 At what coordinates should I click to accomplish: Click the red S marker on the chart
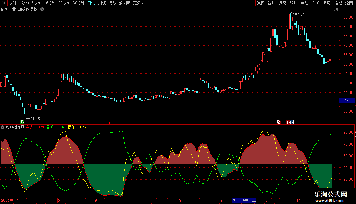coord(110,122)
